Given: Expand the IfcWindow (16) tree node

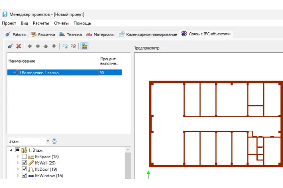Looking at the screenshot, I should tap(18, 176).
